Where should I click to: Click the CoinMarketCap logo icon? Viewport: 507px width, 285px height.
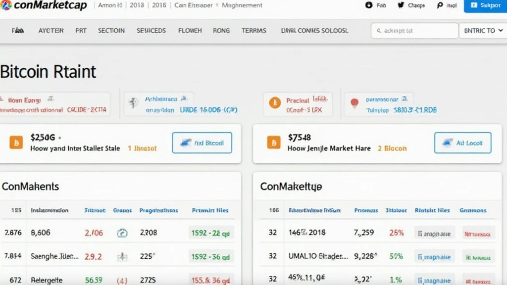6,5
